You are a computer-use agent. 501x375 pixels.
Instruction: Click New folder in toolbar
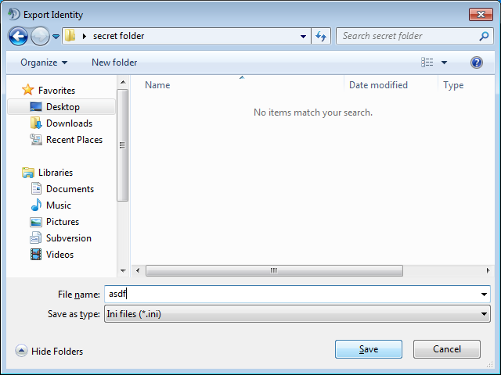coord(114,62)
